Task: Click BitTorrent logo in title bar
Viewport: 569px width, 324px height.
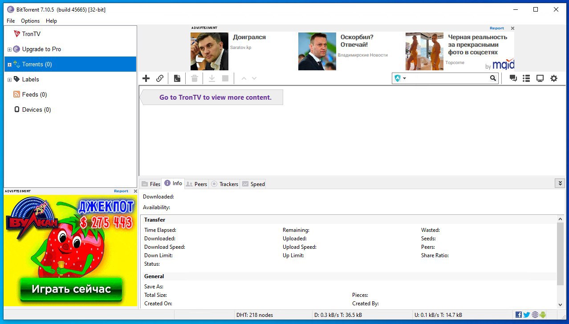Action: click(x=10, y=9)
